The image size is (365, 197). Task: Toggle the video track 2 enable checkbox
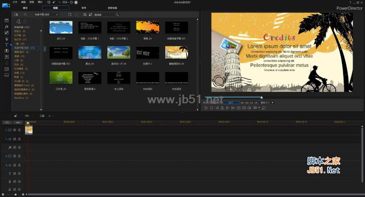click(x=15, y=156)
